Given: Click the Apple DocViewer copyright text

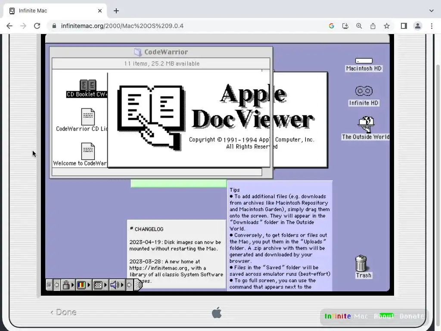Looking at the screenshot, I should [x=252, y=143].
